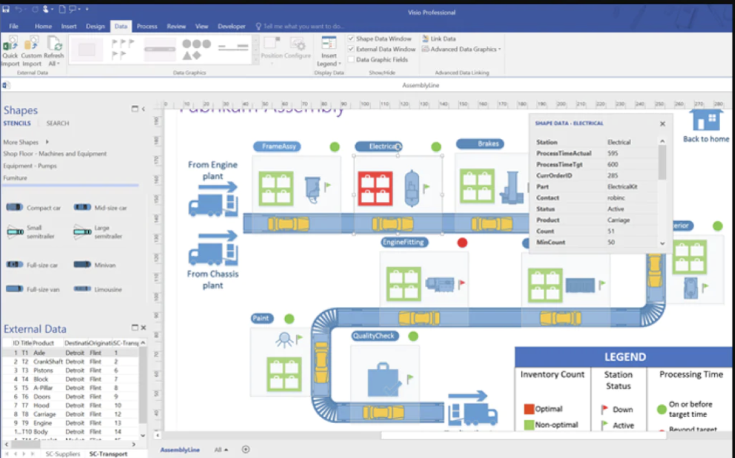Expand the data graphics gallery more arrow
This screenshot has height=458, width=735.
point(256,60)
